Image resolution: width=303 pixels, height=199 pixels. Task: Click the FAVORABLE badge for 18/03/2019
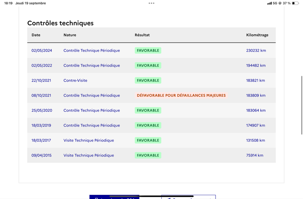148,125
